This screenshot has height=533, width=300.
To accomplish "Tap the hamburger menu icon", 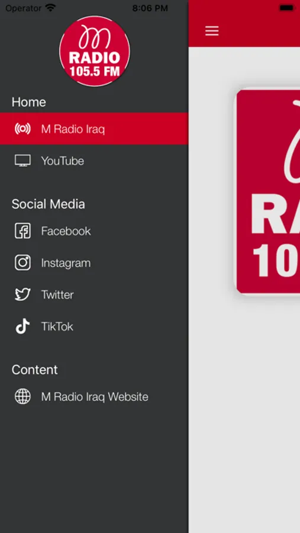I will (212, 31).
